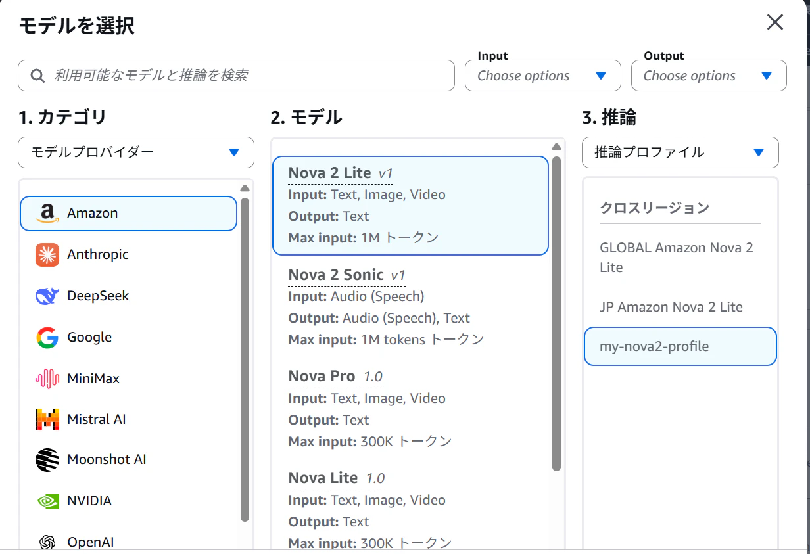810x554 pixels.
Task: Select Anthropic in the provider list
Action: (128, 255)
